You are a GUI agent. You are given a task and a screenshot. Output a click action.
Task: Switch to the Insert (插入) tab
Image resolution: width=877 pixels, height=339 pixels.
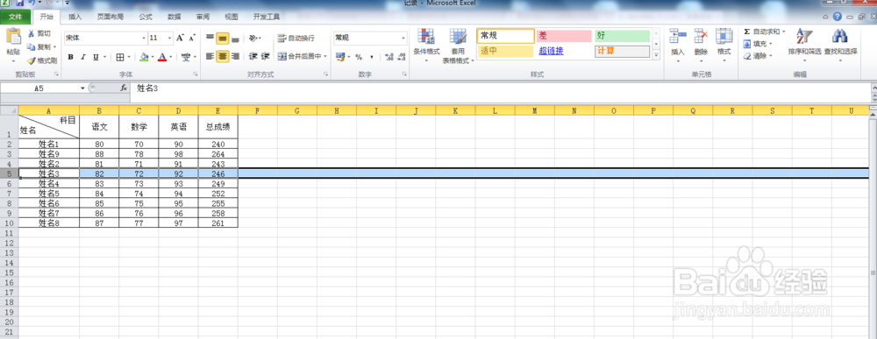click(75, 17)
